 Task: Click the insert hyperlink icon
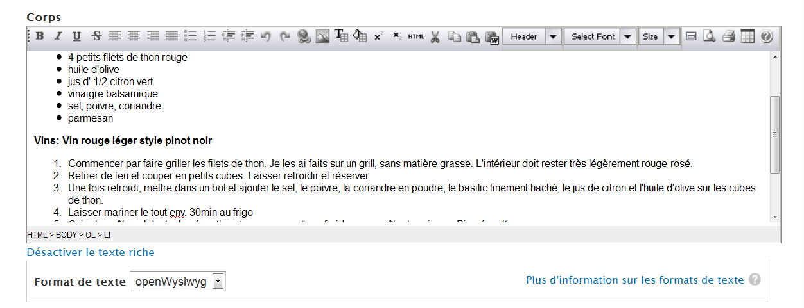tap(304, 36)
